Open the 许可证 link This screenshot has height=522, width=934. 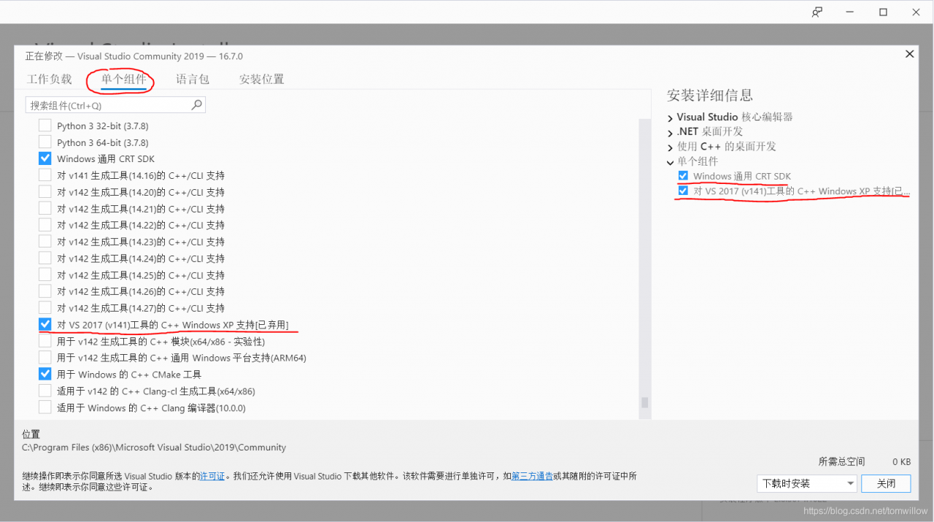click(212, 476)
